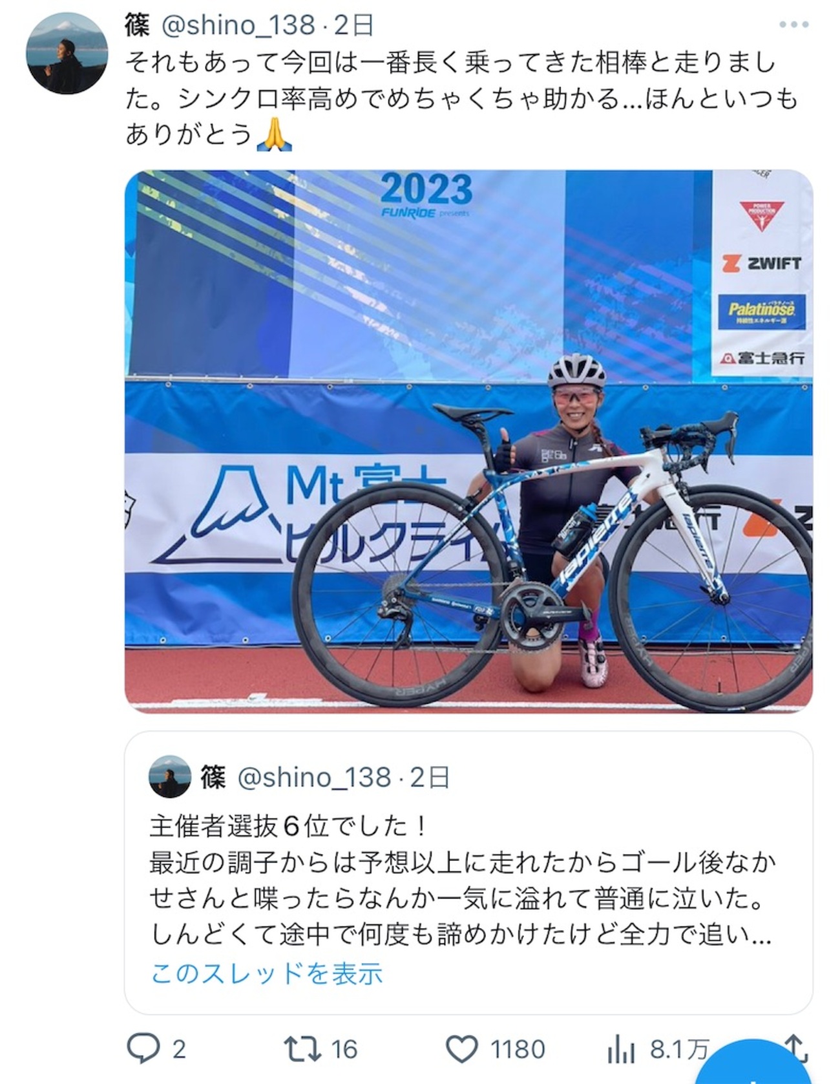Open the main author's profile avatar
Image resolution: width=840 pixels, height=1084 pixels.
[x=67, y=52]
